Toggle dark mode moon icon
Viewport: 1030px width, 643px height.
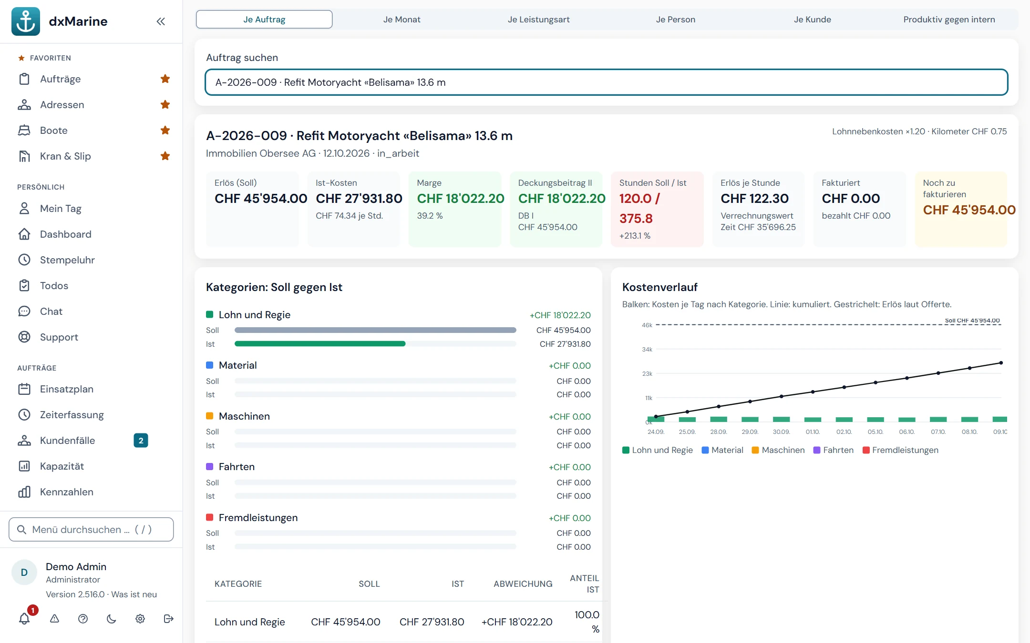point(112,619)
